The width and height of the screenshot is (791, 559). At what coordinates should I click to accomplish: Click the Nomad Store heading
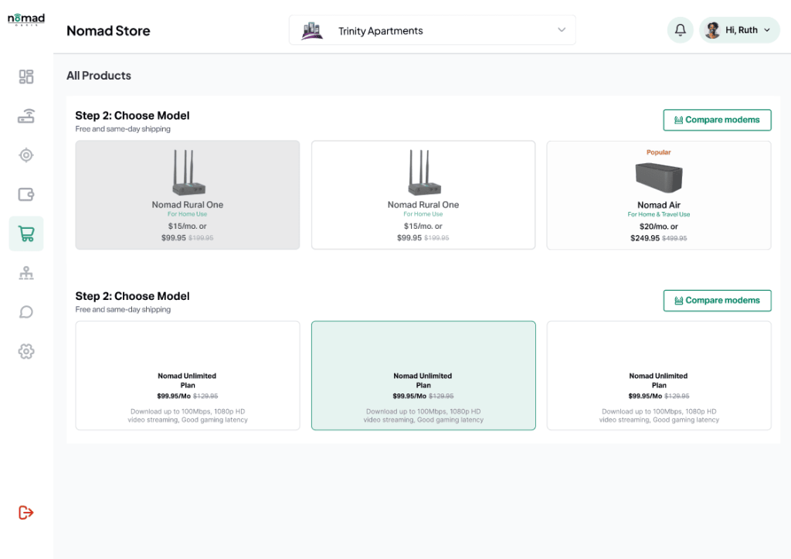tap(108, 31)
